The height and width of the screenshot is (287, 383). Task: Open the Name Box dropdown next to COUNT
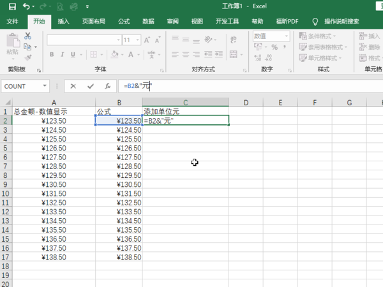click(x=45, y=85)
